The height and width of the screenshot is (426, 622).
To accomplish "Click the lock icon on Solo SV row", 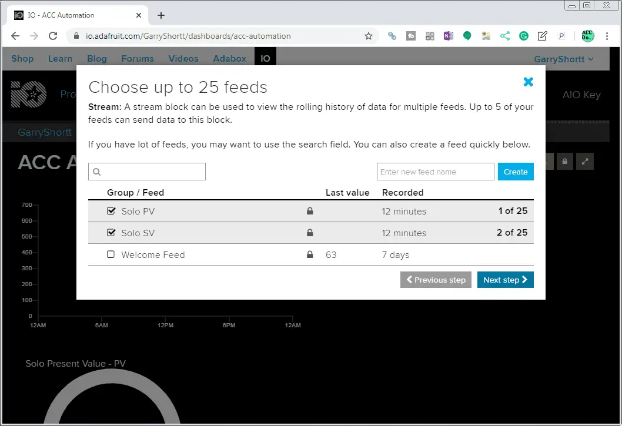I will click(310, 233).
